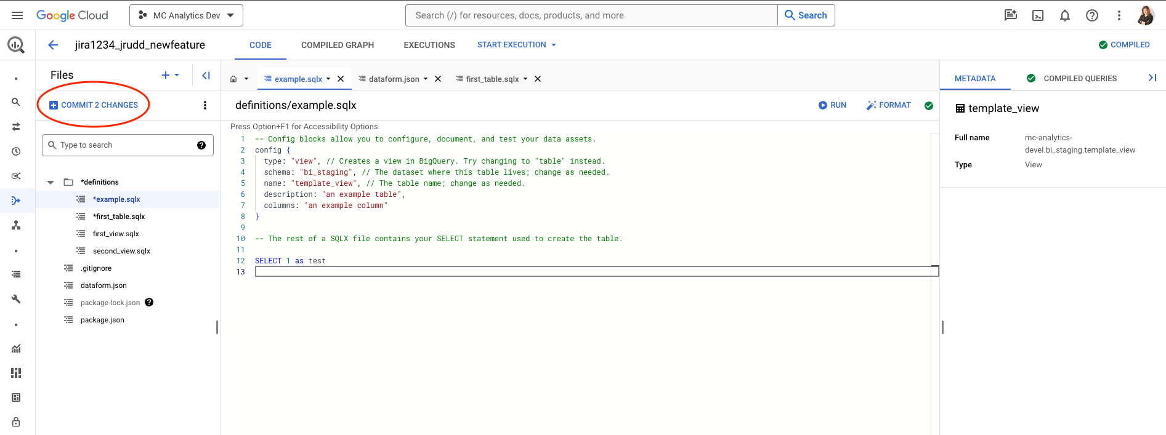Open example.sqlx tab dropdown arrow
The height and width of the screenshot is (435, 1166).
point(328,79)
